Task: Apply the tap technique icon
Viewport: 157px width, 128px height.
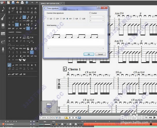Action: coord(17,48)
